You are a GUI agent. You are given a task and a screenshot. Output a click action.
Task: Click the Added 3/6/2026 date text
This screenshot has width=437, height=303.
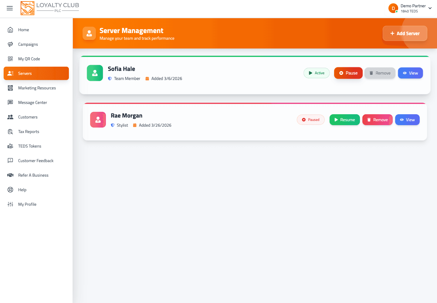point(167,78)
